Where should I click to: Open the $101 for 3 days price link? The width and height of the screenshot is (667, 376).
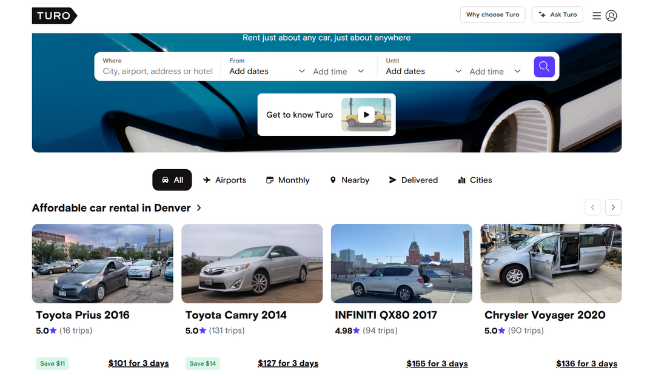[x=138, y=363]
